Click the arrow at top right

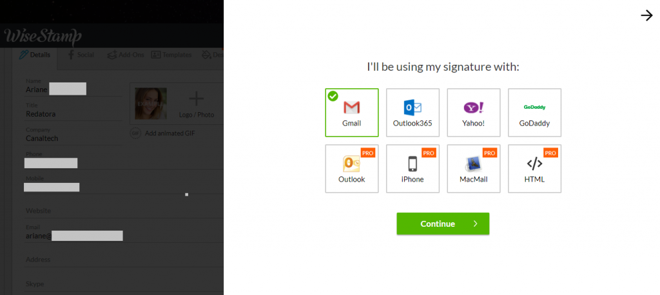646,15
